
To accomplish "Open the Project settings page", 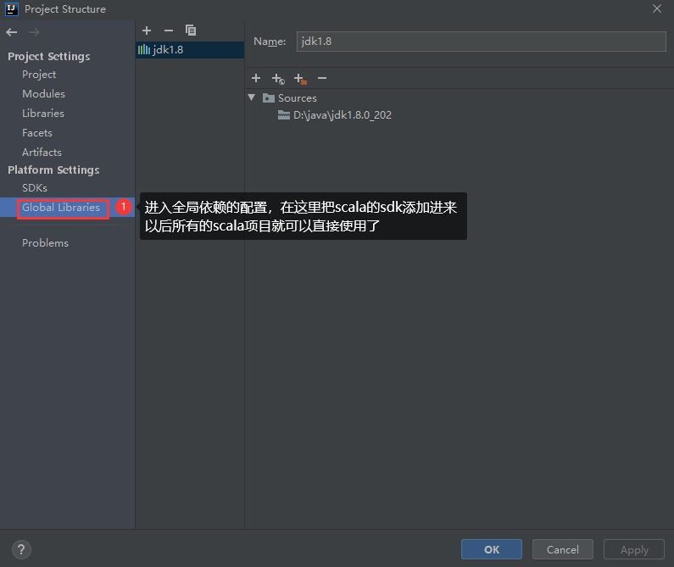I will click(39, 75).
